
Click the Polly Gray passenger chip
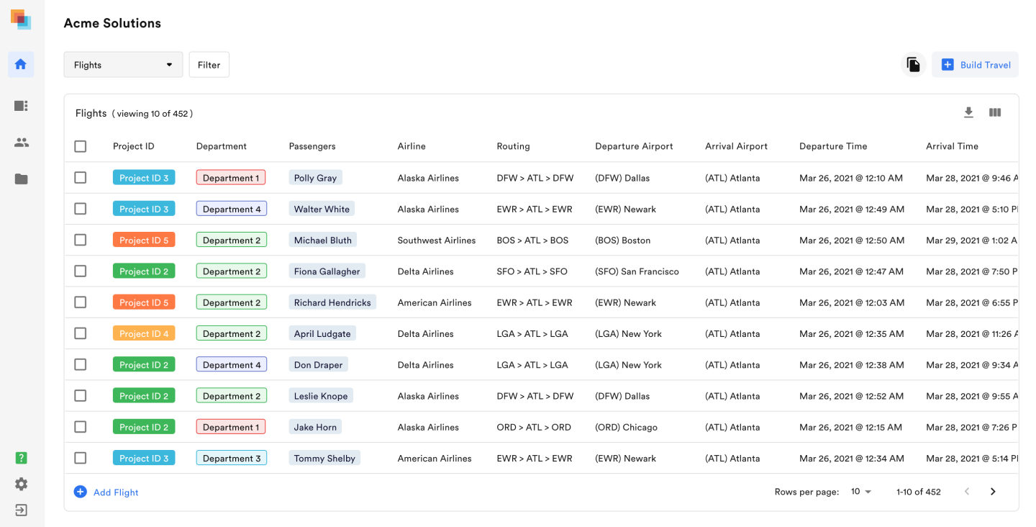click(x=315, y=177)
